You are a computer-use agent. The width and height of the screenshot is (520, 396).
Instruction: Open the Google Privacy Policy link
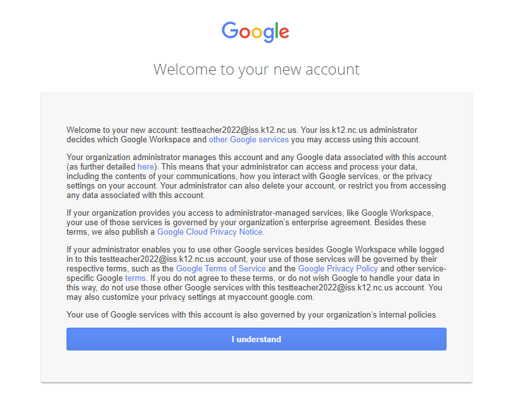[338, 268]
